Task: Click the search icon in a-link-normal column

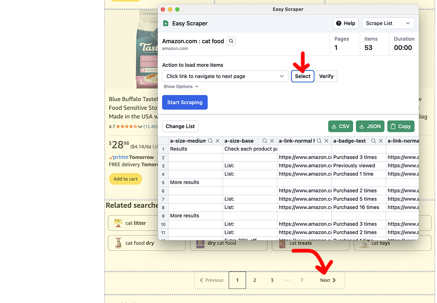Action: pyautogui.click(x=319, y=141)
